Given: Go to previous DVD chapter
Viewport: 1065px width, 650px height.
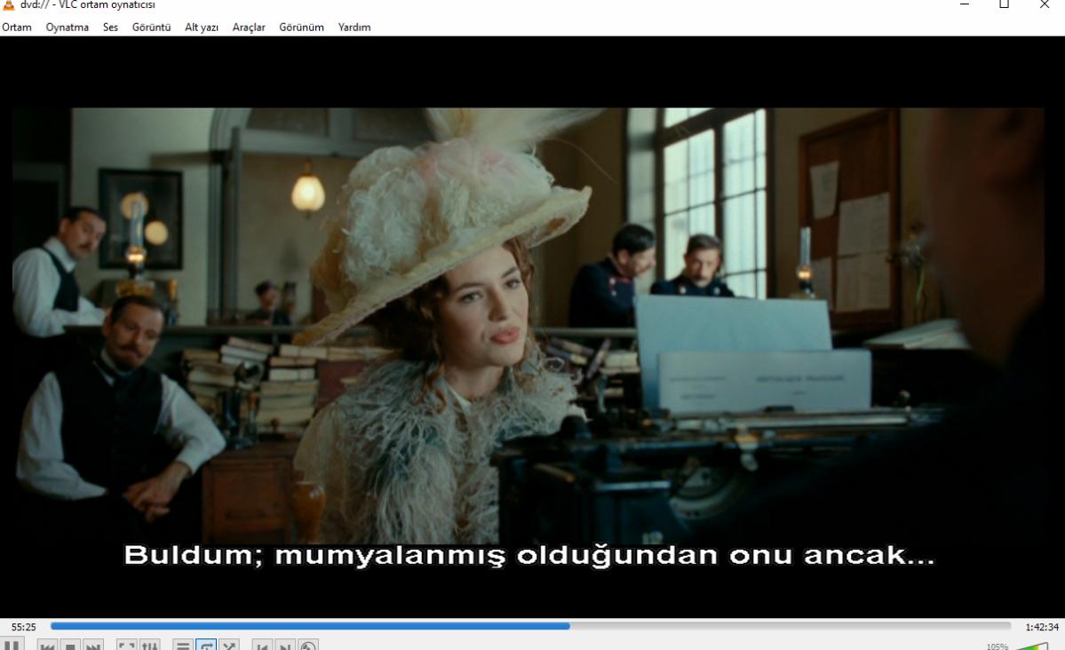Looking at the screenshot, I should point(263,646).
